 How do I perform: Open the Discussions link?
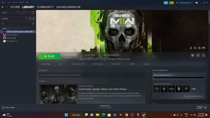(x=116, y=64)
